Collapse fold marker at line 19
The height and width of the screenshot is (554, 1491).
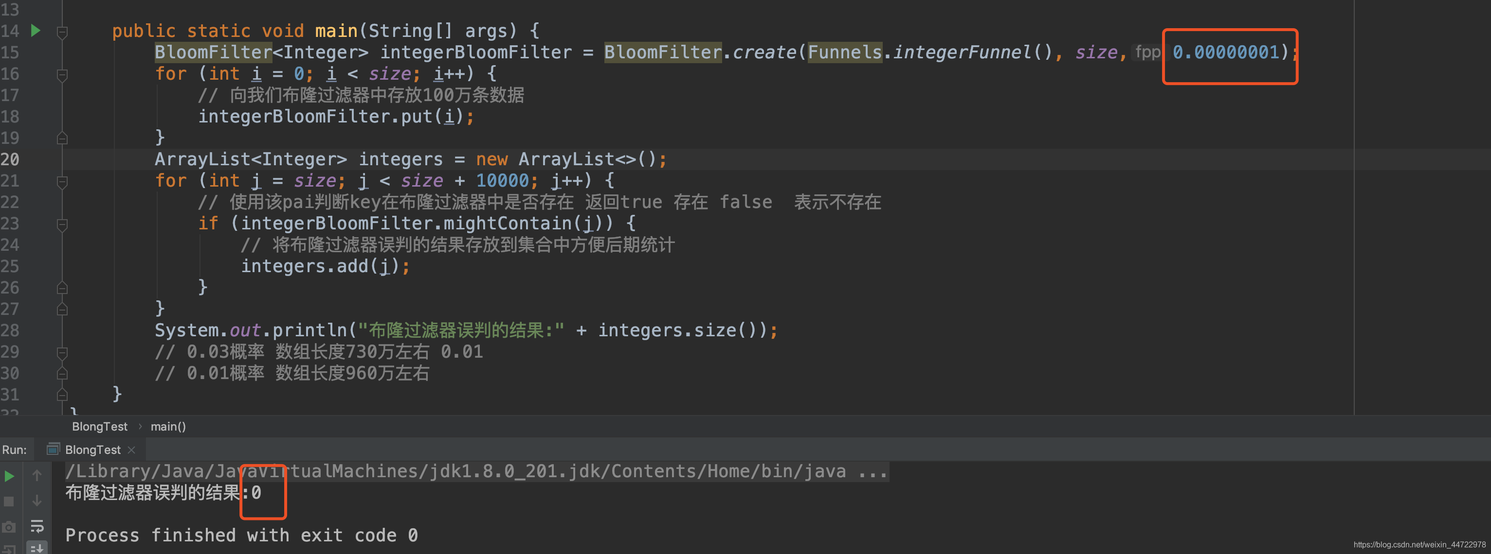[x=62, y=138]
